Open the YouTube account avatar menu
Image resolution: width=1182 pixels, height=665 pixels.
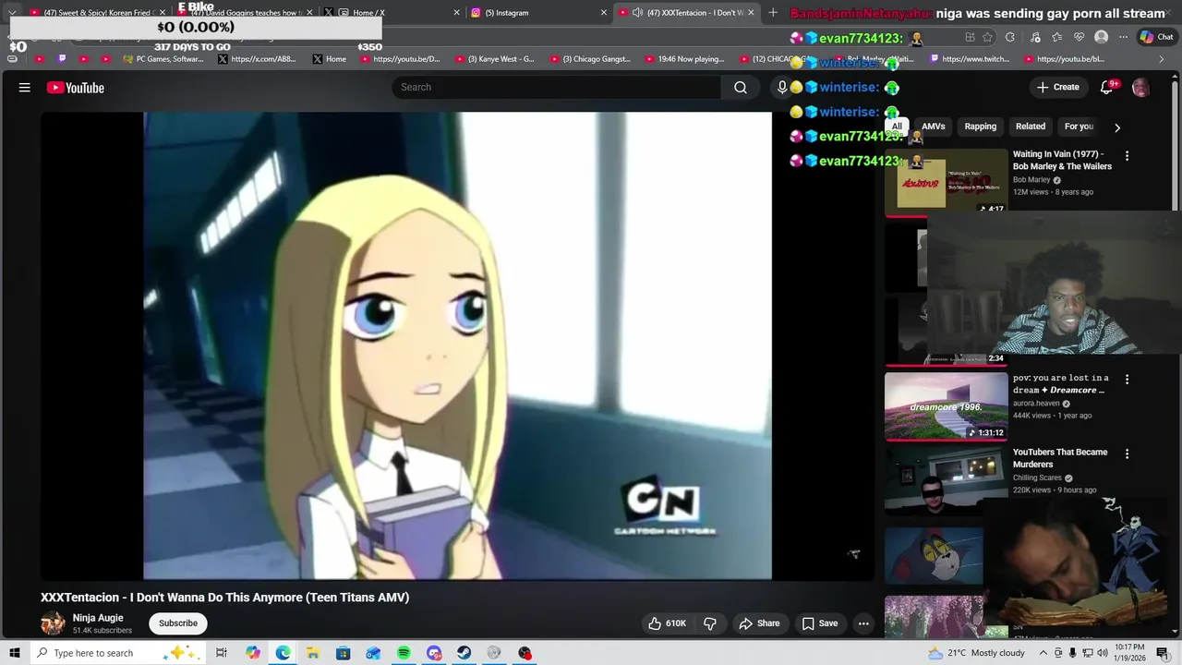click(x=1140, y=88)
